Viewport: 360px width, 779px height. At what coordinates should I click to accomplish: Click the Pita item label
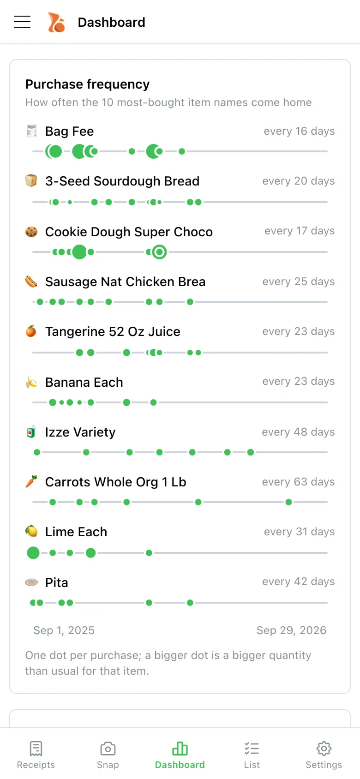click(x=57, y=582)
